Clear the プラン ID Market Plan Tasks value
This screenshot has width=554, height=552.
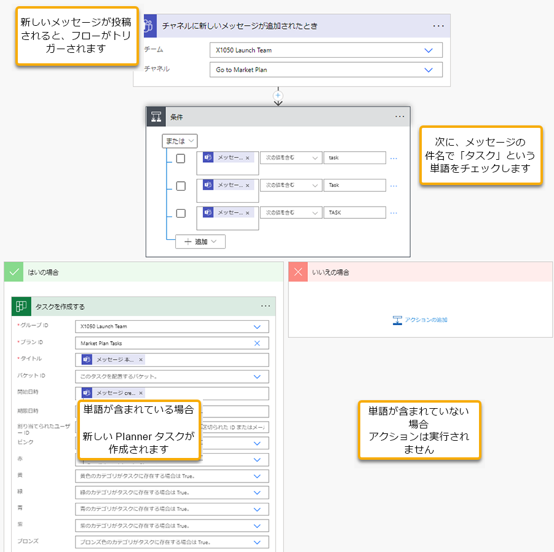pos(257,343)
